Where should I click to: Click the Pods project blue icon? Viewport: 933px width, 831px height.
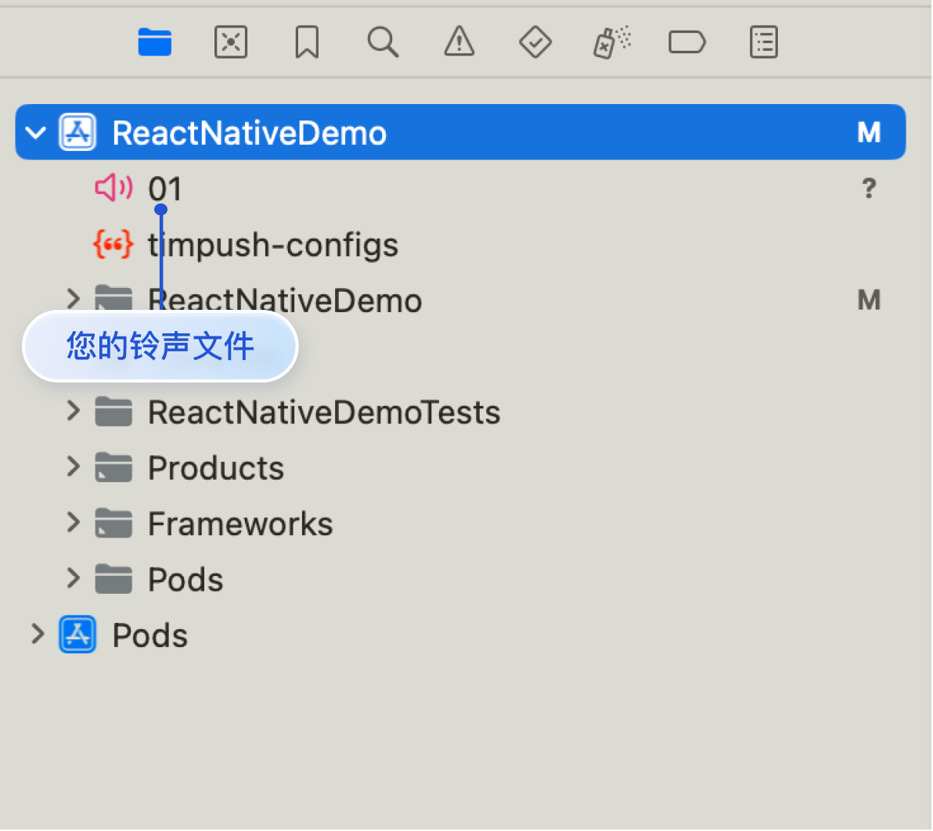pyautogui.click(x=77, y=634)
